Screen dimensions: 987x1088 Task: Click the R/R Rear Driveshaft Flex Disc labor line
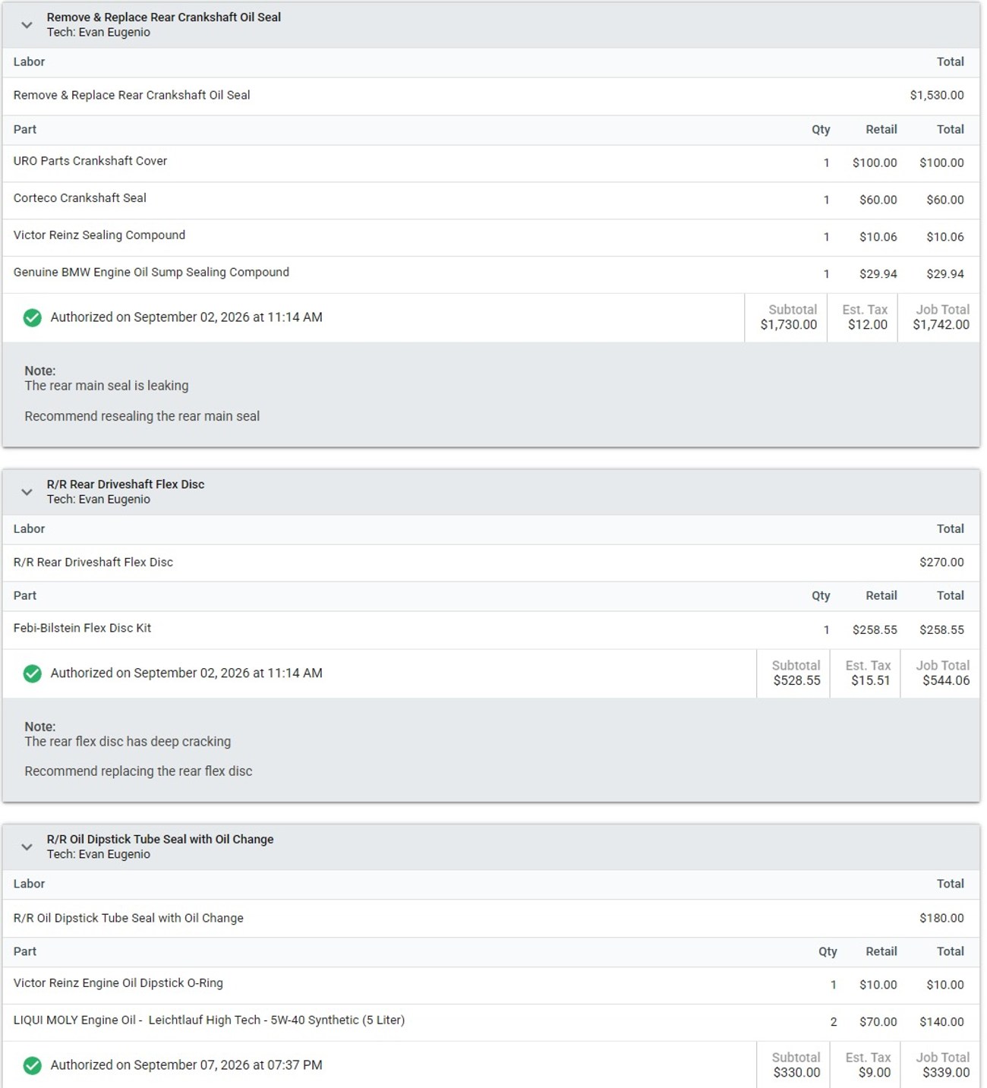click(x=490, y=563)
